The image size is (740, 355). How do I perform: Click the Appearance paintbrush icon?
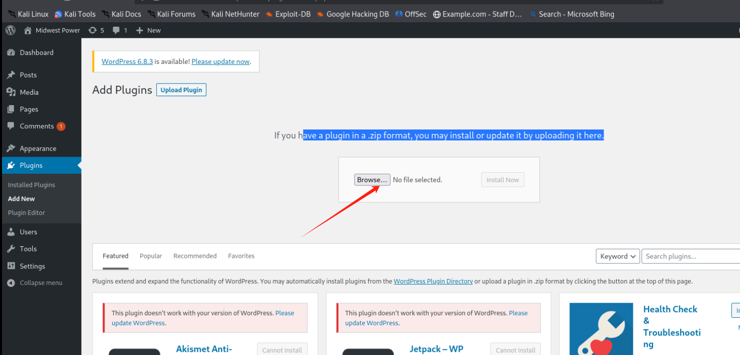click(x=11, y=149)
